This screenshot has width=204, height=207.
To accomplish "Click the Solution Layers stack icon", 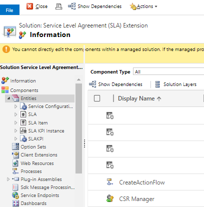I will (157, 84).
